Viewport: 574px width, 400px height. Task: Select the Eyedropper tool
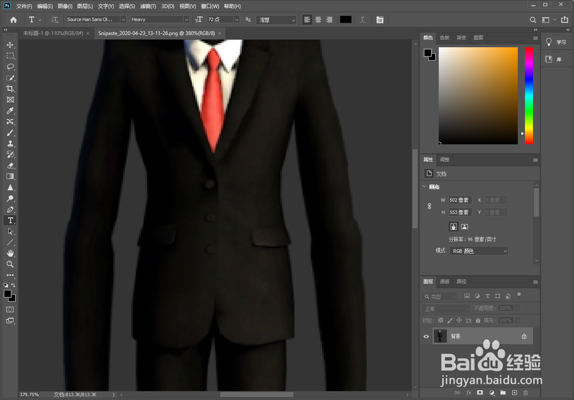coord(10,111)
